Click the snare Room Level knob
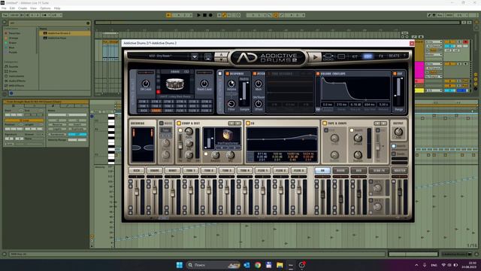Viewport: 481px width, 271px height. click(204, 84)
